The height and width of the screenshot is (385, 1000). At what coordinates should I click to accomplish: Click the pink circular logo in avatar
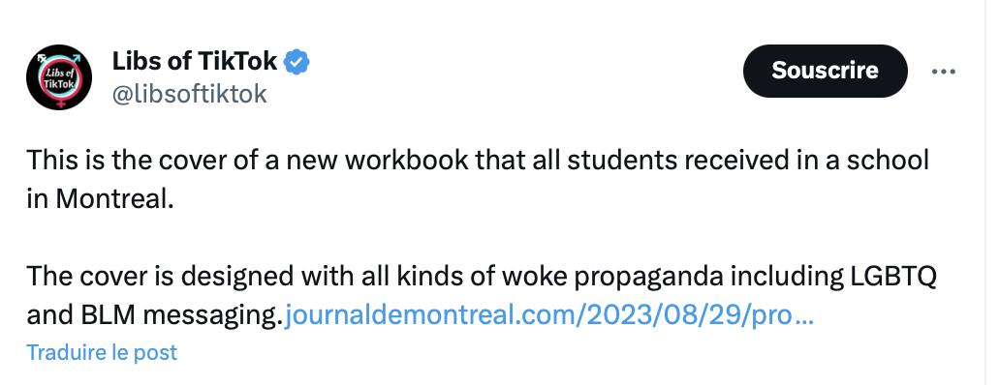point(59,78)
